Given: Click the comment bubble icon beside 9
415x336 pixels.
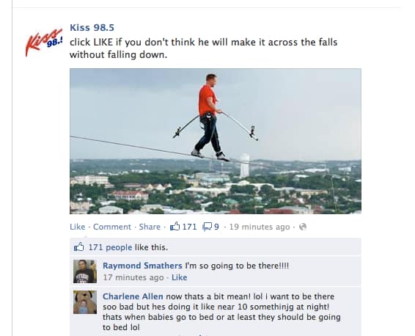Looking at the screenshot, I should click(207, 227).
